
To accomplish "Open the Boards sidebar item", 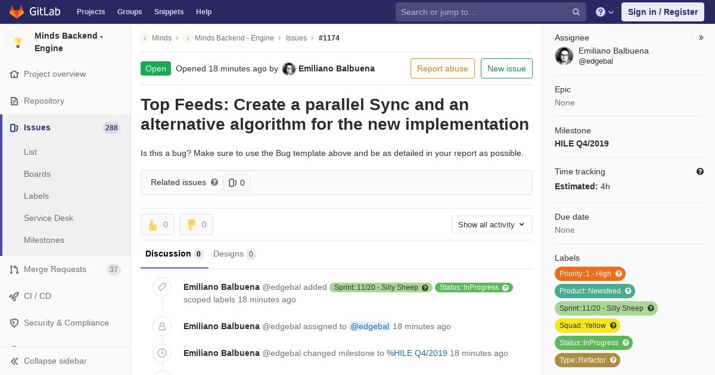I will pos(37,174).
